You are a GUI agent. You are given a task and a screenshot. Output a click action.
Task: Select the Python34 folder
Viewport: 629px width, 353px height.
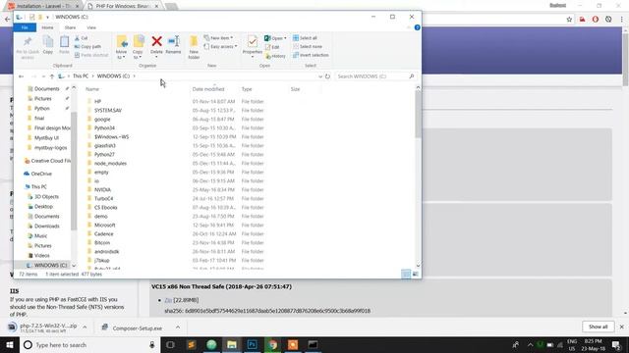(104, 128)
